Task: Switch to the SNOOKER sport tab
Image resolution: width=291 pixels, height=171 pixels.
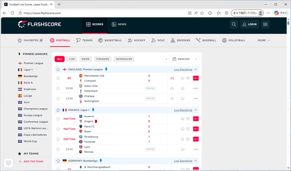Action: tap(180, 40)
